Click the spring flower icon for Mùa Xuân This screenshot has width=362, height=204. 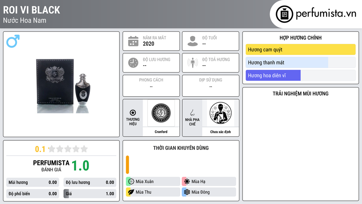(131, 182)
